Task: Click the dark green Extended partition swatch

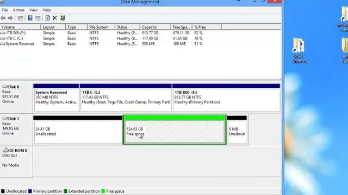Action: coord(65,191)
